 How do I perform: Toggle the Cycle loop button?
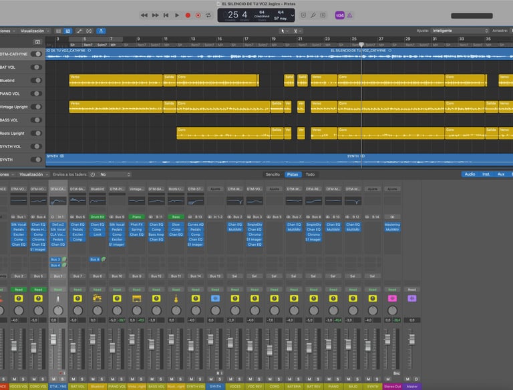(x=208, y=15)
